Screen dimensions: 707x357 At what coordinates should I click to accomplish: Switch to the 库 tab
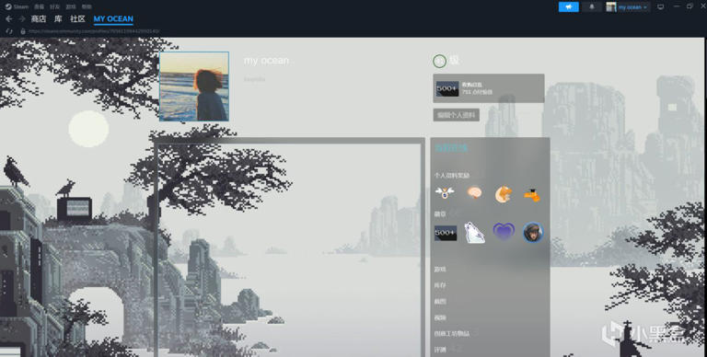(58, 19)
